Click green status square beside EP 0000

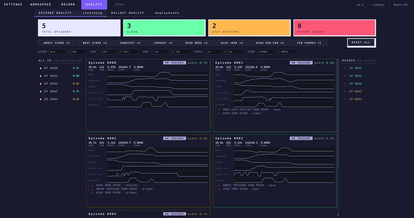coord(41,68)
